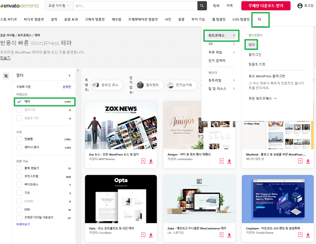Open the Creptaam theme thumbnail

[x=278, y=199]
